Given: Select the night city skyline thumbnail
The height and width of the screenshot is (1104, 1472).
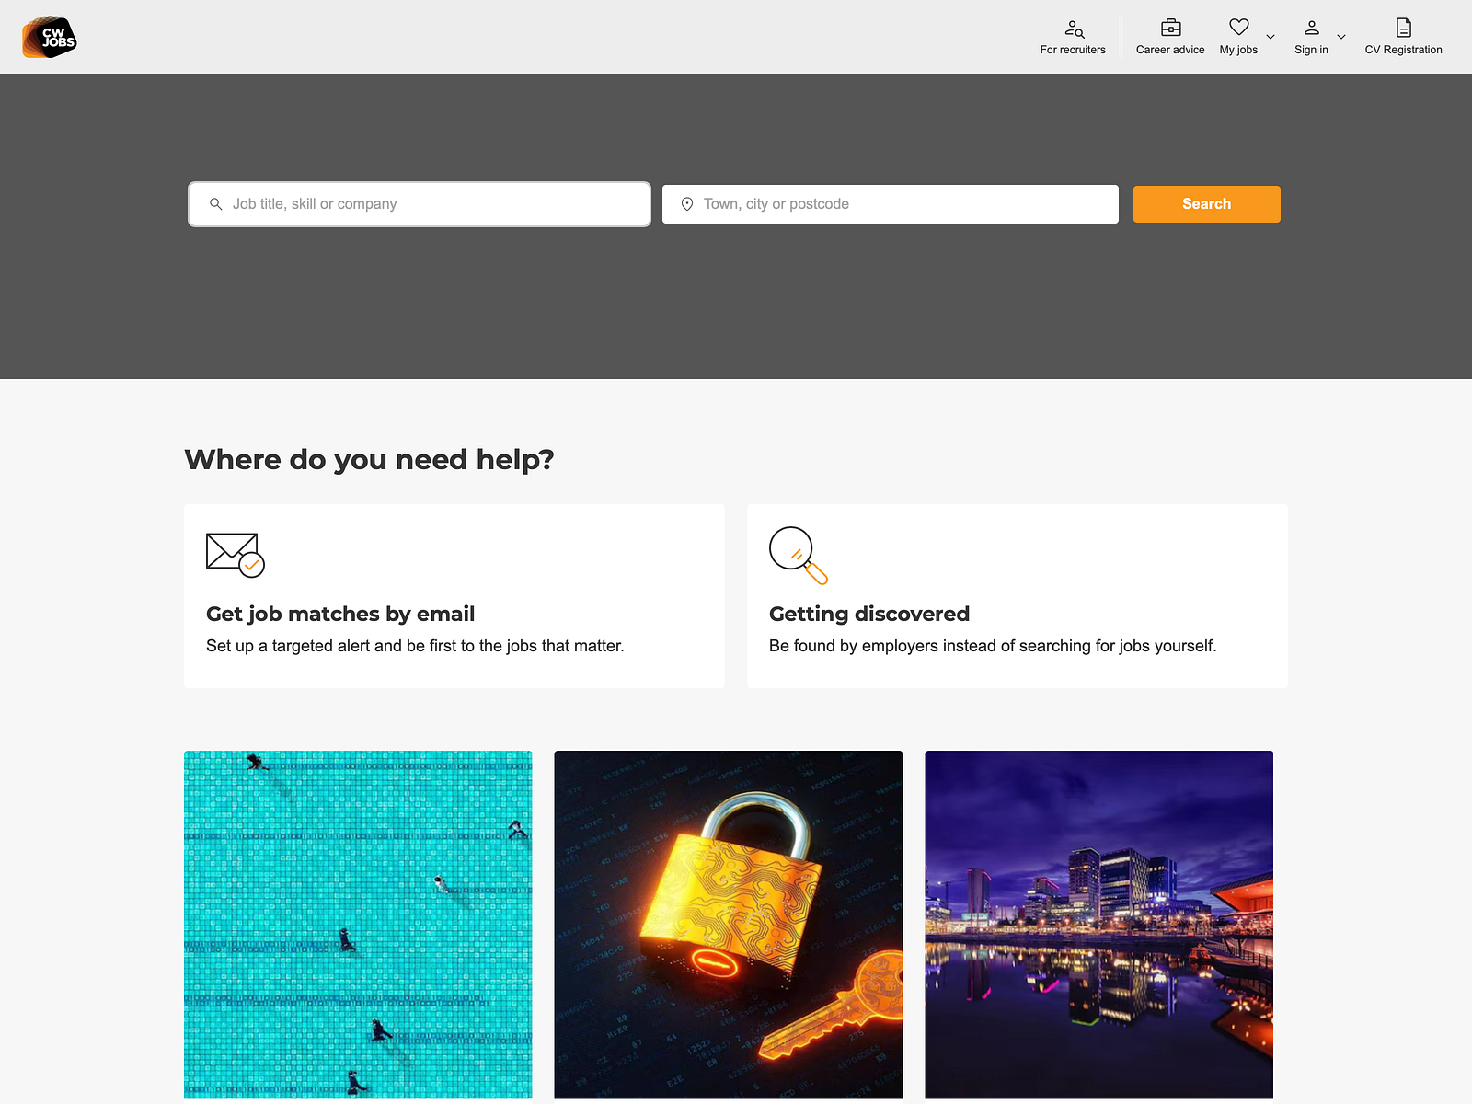Looking at the screenshot, I should click(x=1098, y=924).
